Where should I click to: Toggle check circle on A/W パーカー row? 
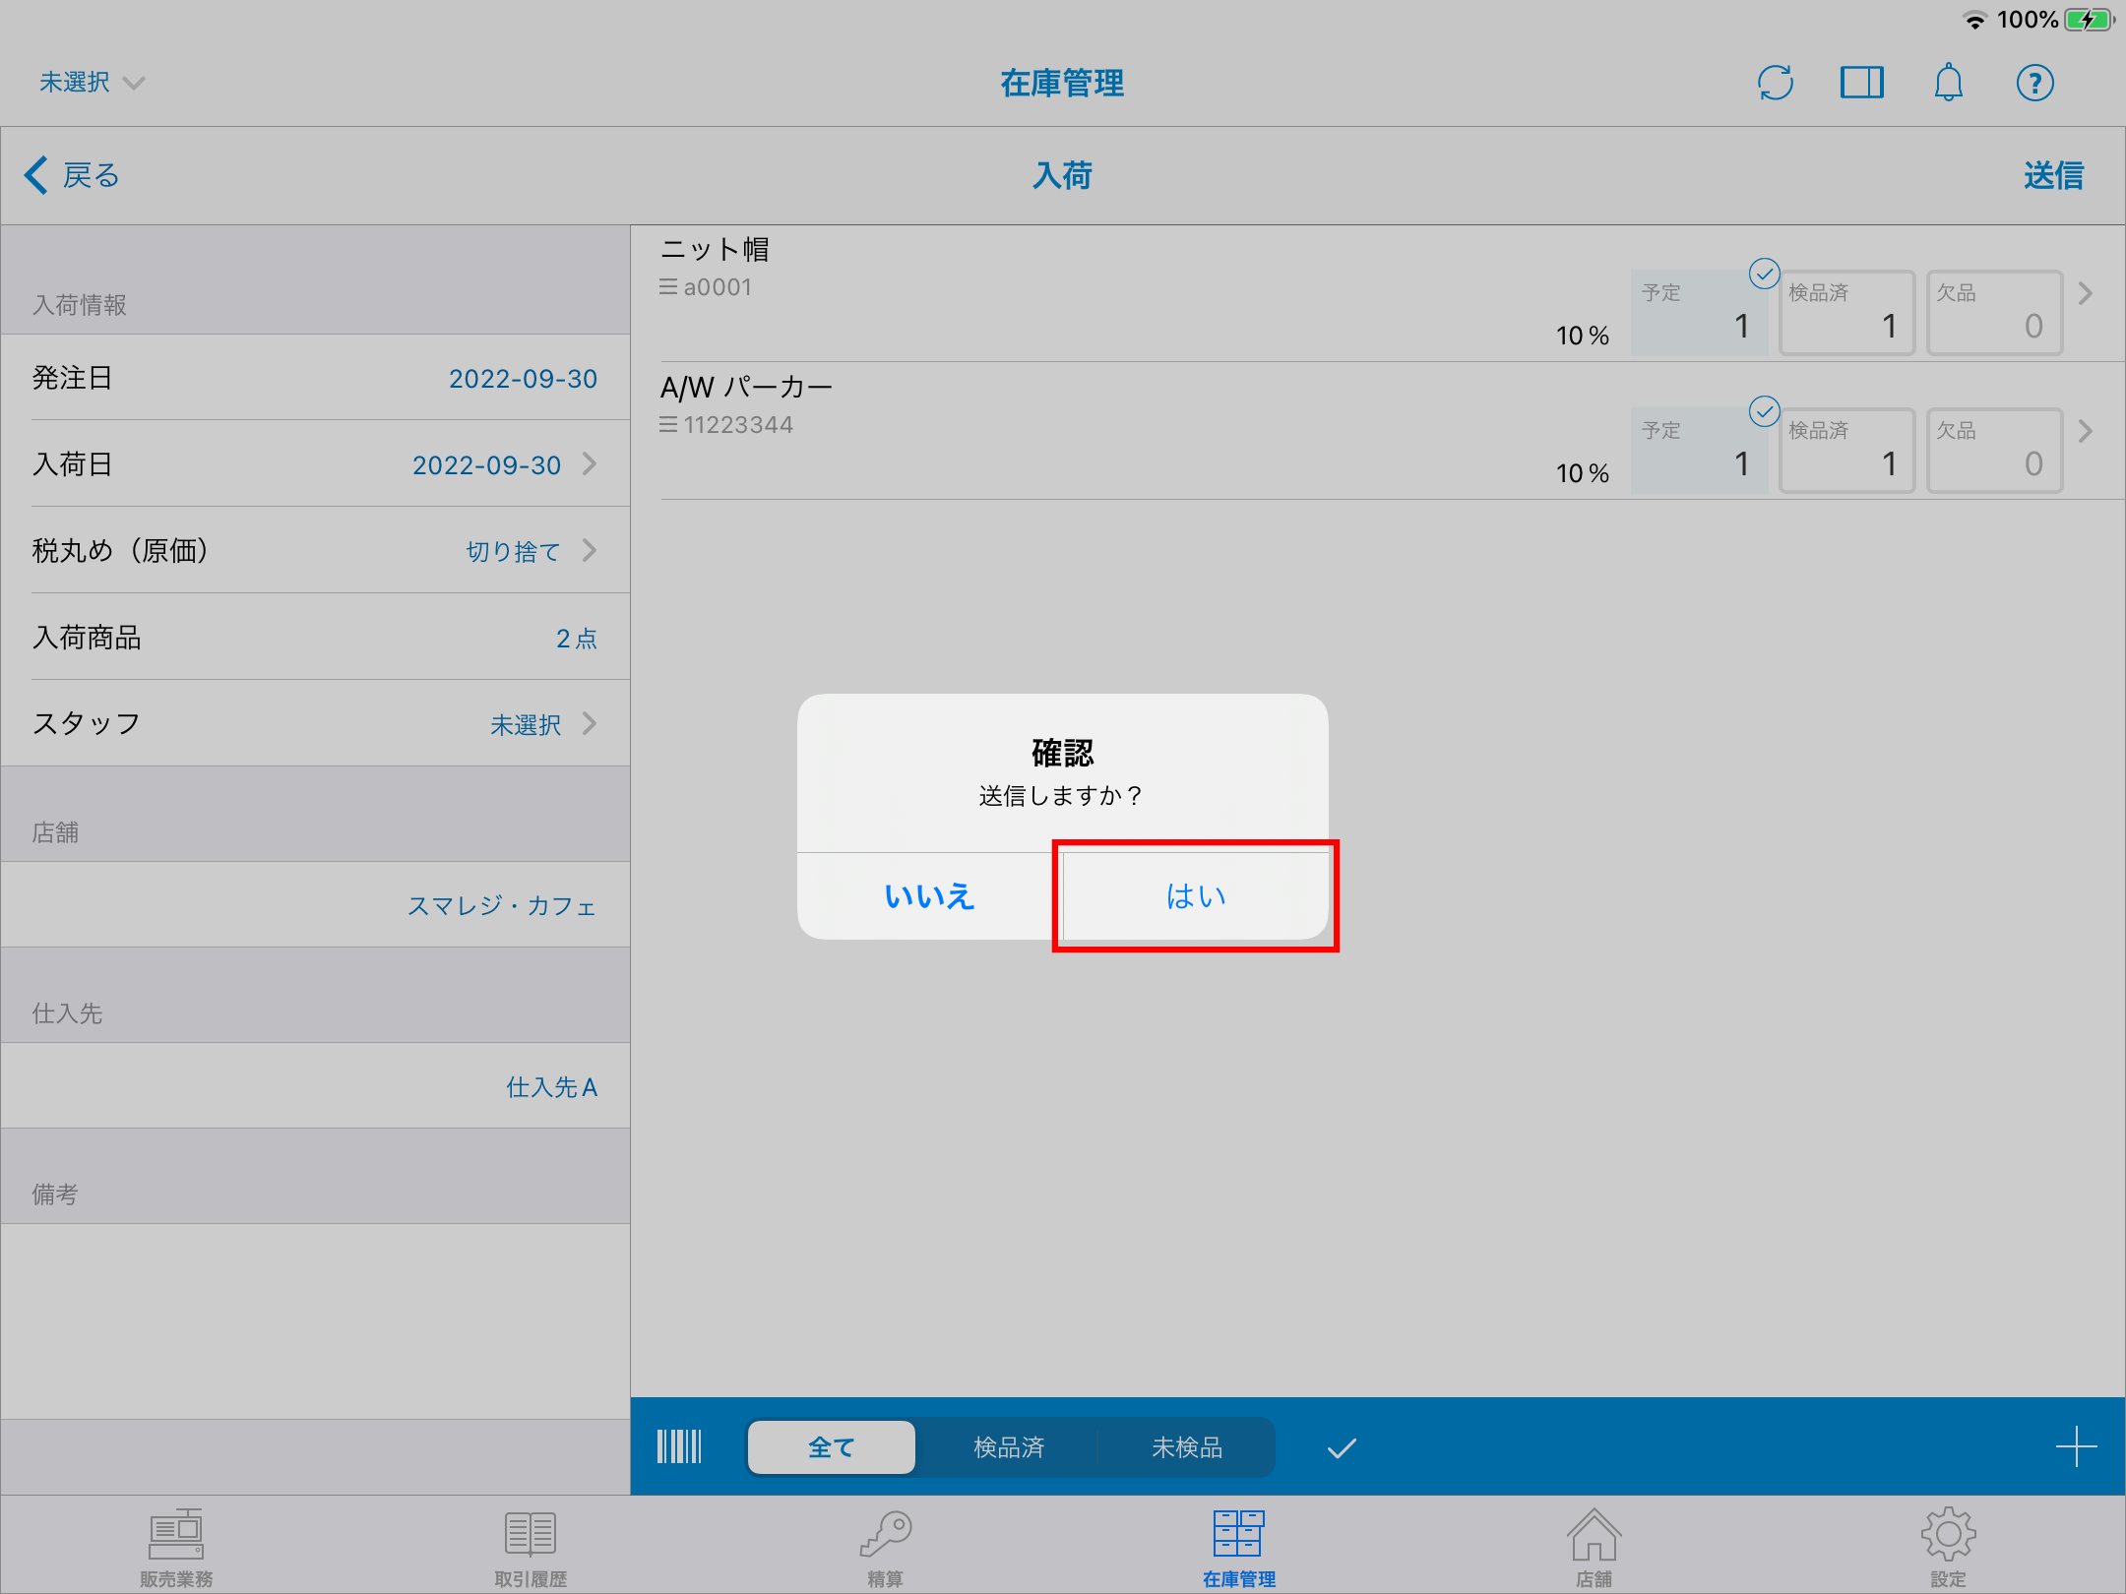click(x=1764, y=410)
